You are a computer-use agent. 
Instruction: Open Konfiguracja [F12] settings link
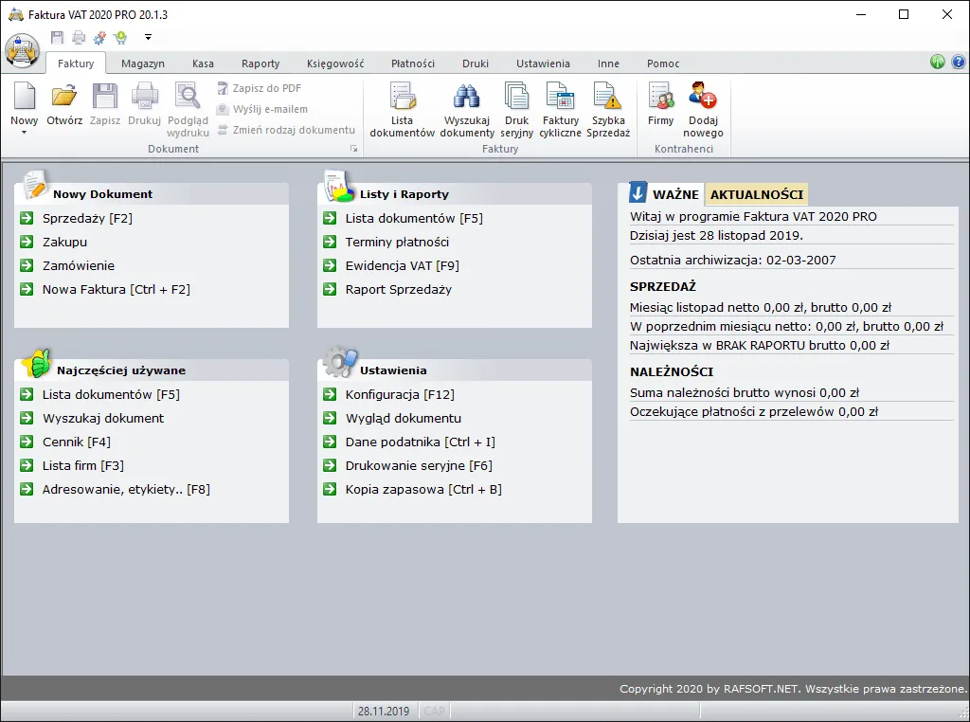point(400,394)
